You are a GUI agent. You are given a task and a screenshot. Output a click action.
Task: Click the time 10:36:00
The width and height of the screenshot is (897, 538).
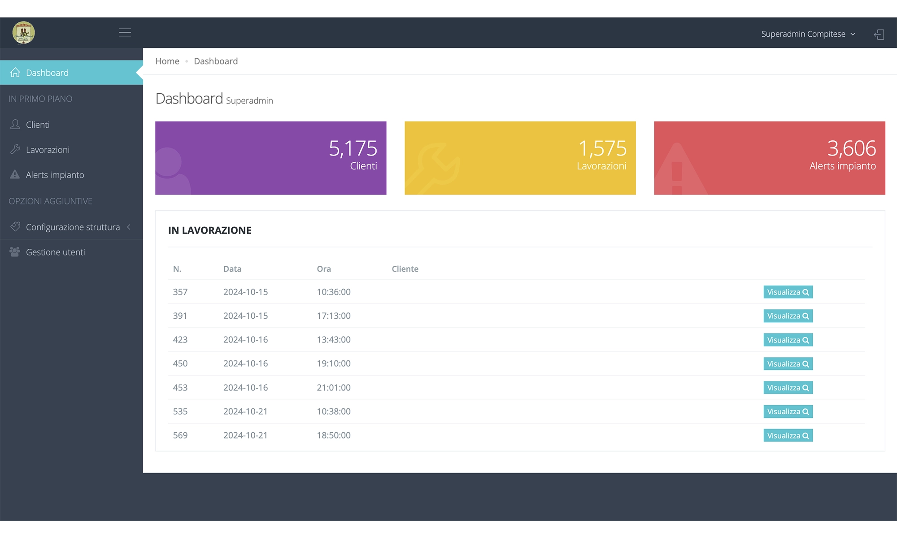click(x=334, y=292)
